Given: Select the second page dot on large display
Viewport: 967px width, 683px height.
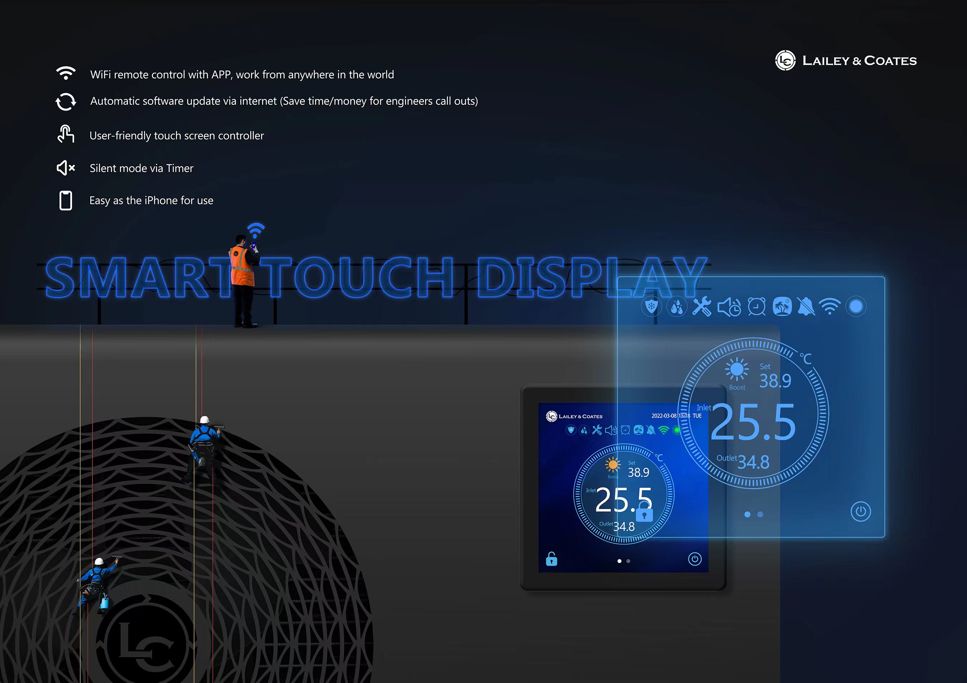Looking at the screenshot, I should pos(760,514).
